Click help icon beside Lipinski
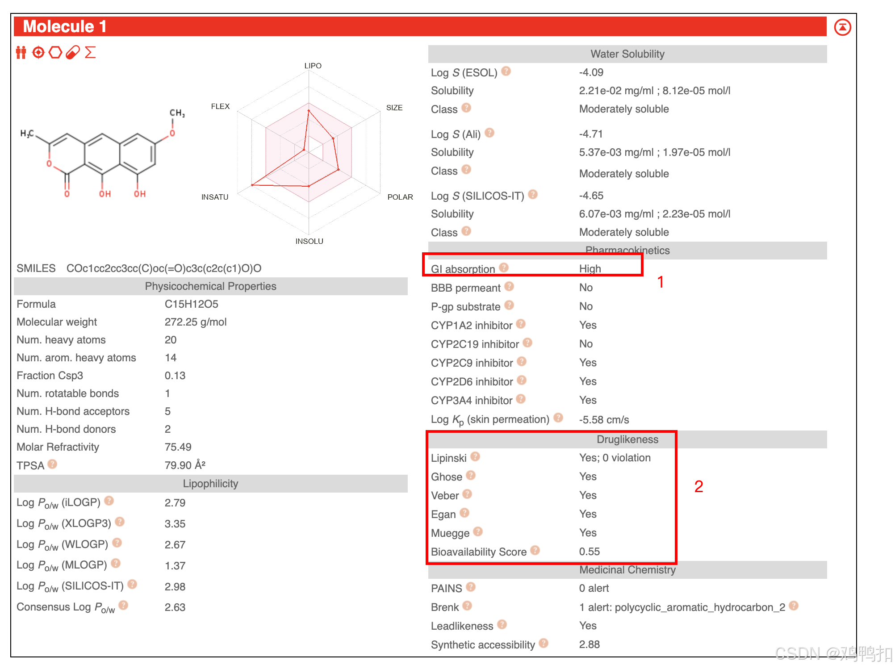 click(x=475, y=456)
